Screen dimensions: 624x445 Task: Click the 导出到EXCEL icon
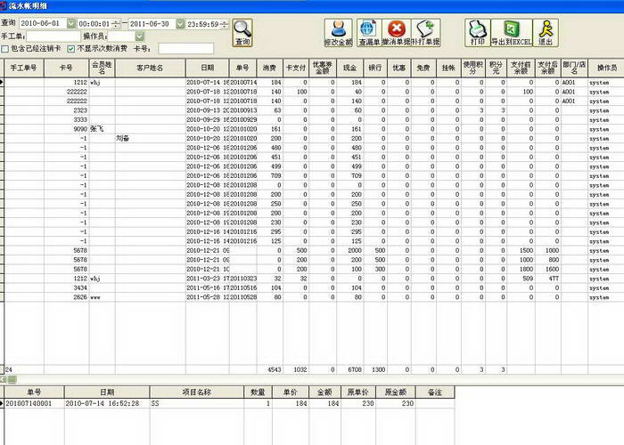coord(512,33)
